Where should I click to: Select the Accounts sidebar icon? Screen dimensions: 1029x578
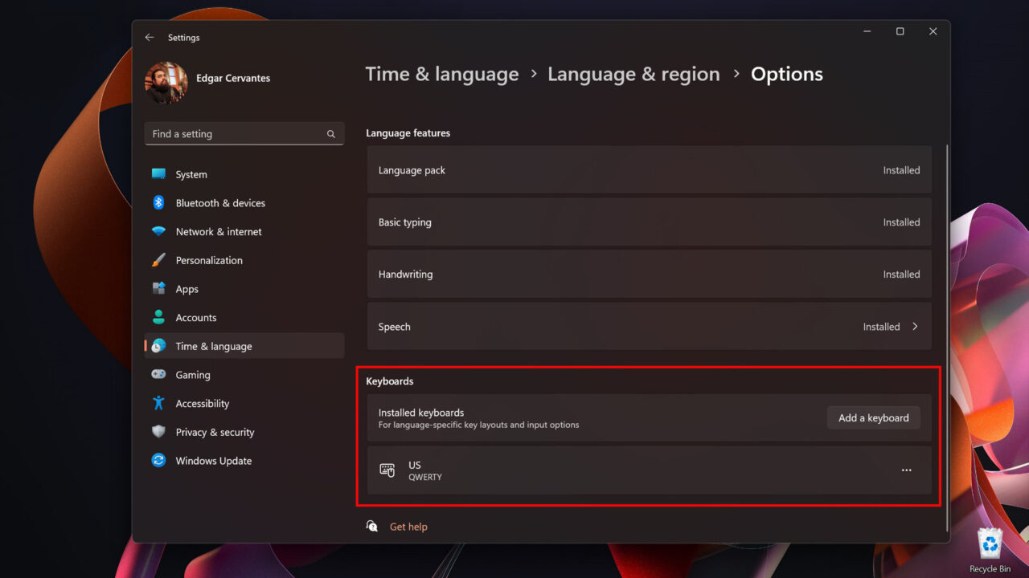160,317
